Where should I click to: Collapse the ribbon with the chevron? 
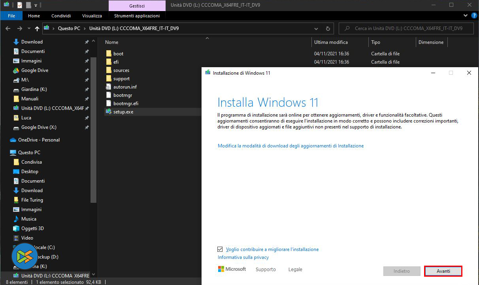pos(465,16)
